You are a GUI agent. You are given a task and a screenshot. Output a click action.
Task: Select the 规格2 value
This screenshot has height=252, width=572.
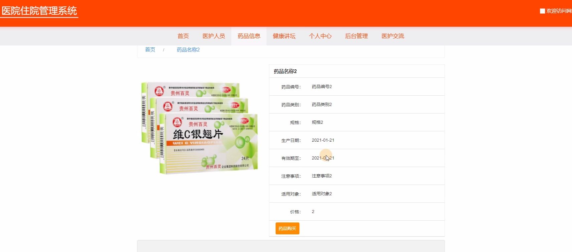(x=317, y=122)
